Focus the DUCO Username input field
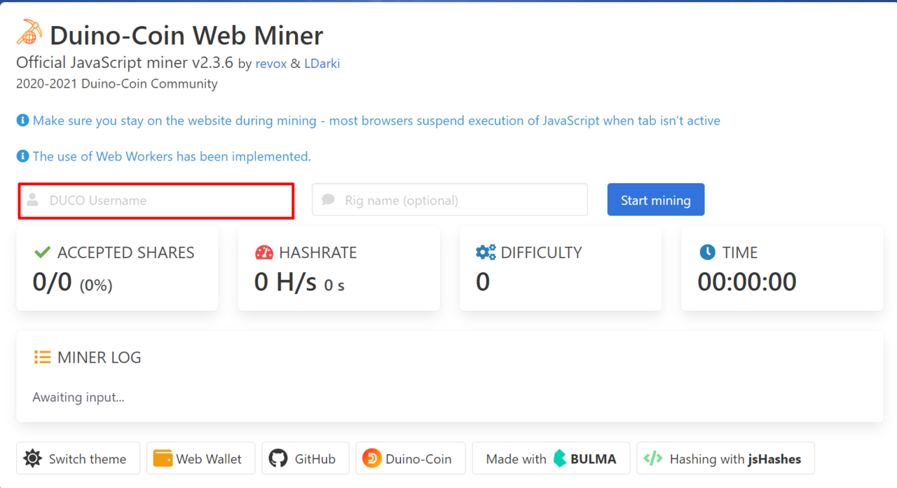This screenshot has width=897, height=488. point(156,201)
